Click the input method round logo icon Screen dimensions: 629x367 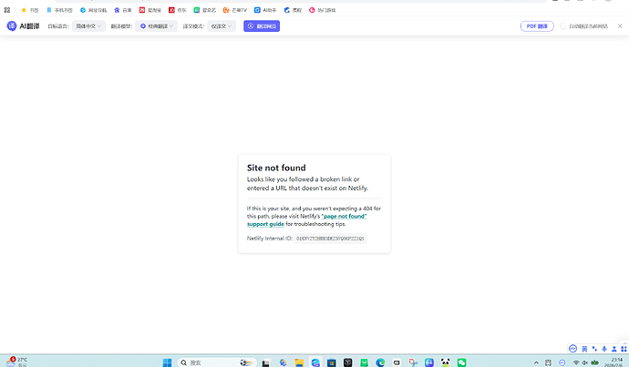tap(572, 349)
